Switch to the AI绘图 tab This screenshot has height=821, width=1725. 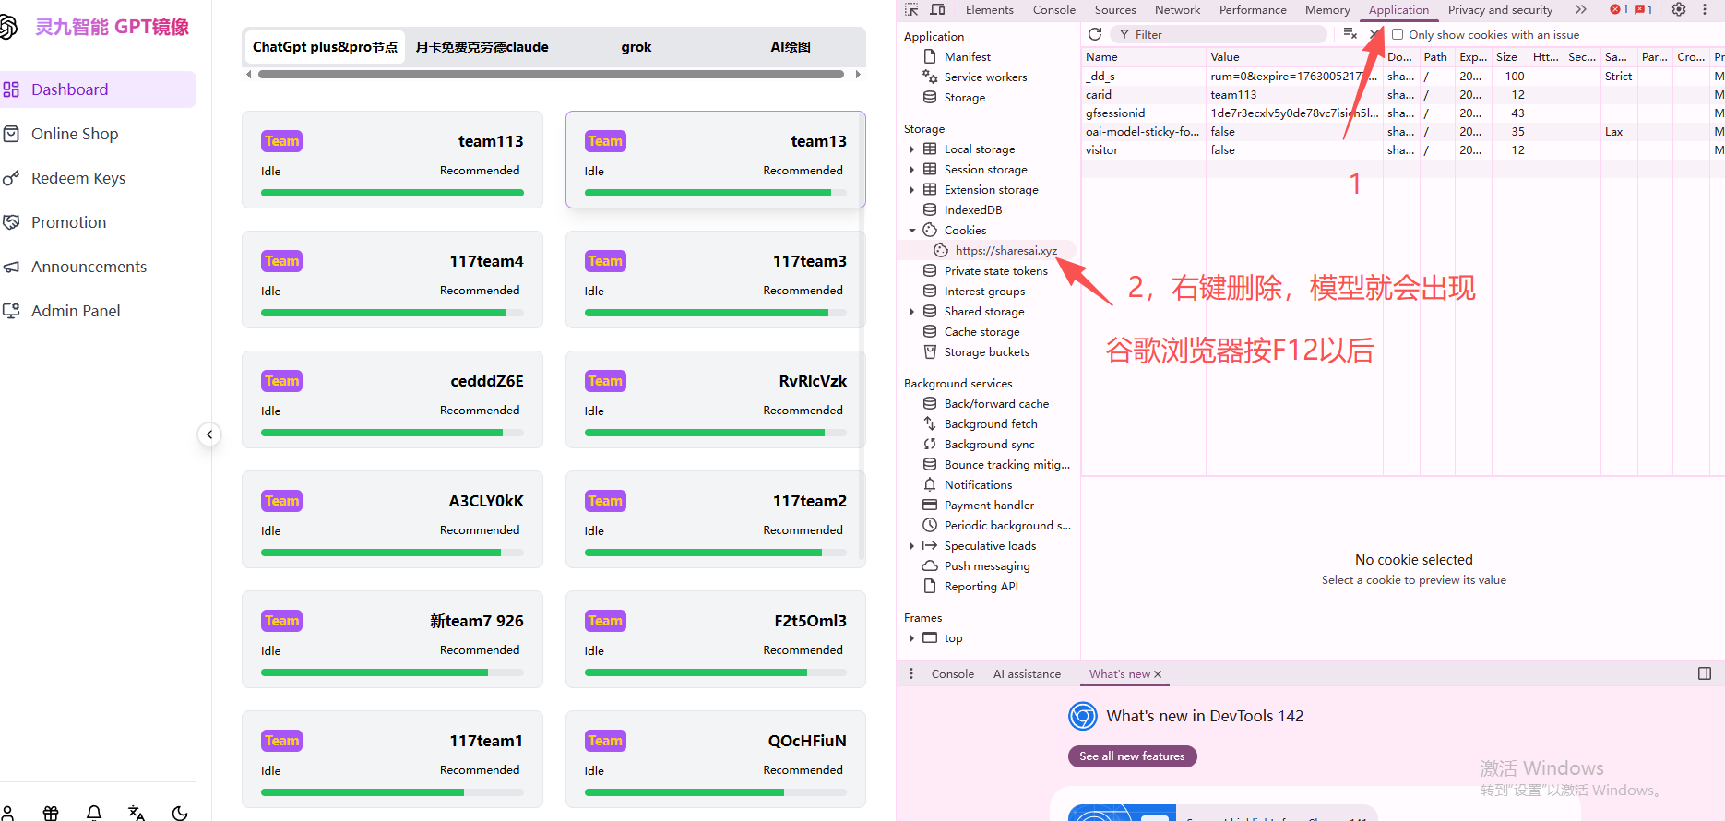click(791, 47)
